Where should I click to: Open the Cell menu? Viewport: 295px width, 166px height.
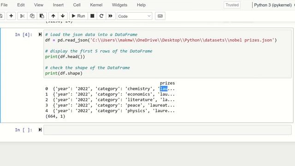[x=77, y=5]
